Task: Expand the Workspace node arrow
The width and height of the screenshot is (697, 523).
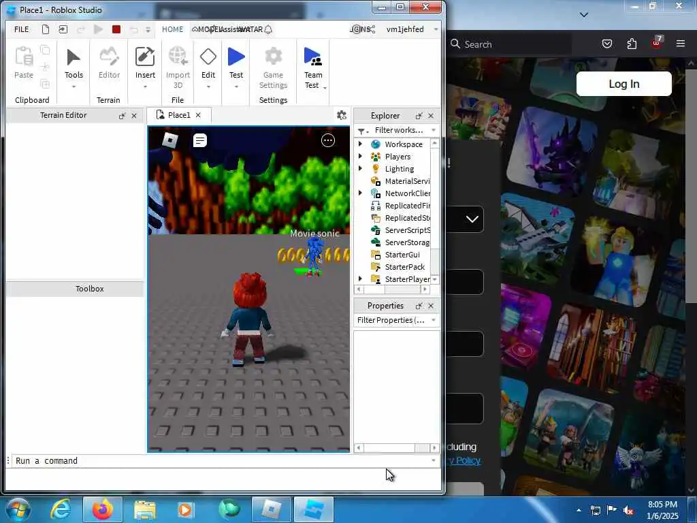Action: point(361,144)
